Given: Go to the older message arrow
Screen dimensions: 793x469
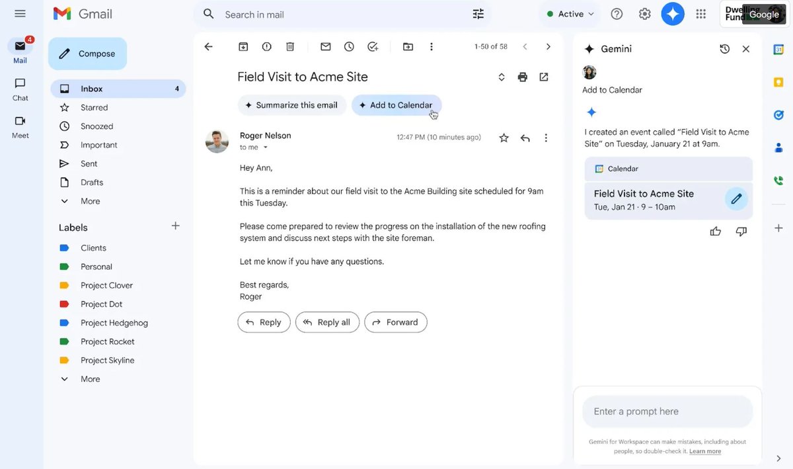Looking at the screenshot, I should tap(548, 46).
